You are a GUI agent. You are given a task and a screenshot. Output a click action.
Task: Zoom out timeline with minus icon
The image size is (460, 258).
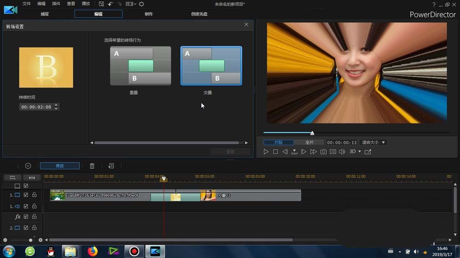point(5,240)
